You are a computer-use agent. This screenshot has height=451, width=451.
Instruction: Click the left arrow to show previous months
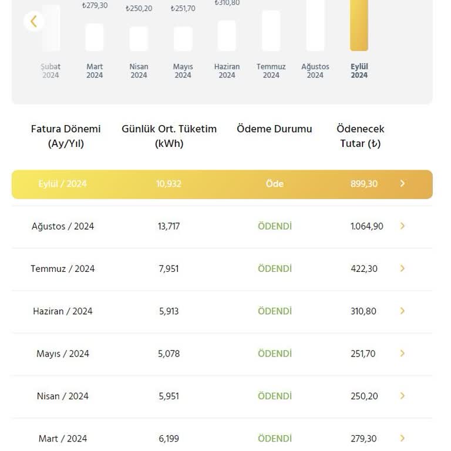33,22
